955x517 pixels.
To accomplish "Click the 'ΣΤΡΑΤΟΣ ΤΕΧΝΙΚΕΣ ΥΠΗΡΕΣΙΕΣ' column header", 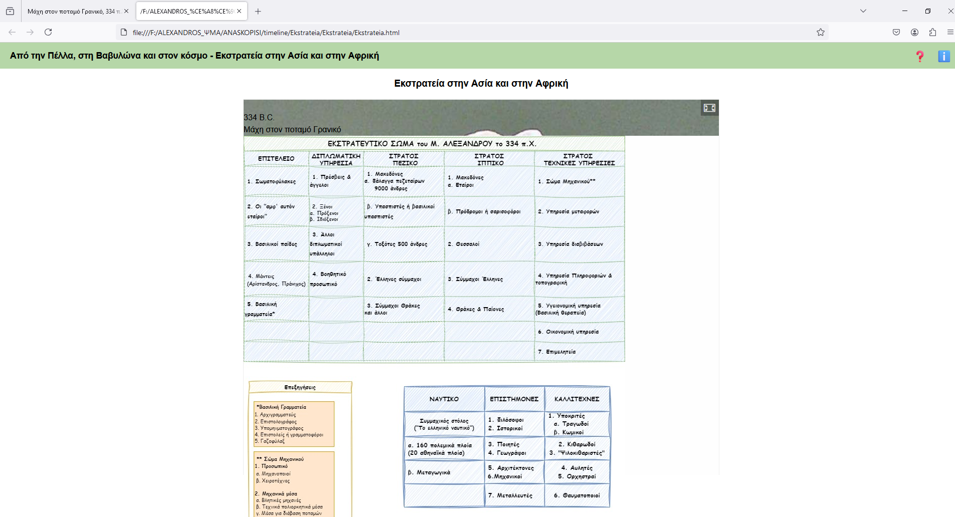I will (579, 159).
